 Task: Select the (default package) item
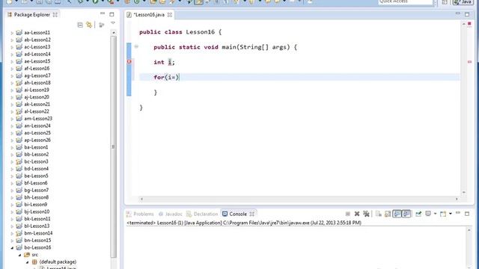coord(58,262)
